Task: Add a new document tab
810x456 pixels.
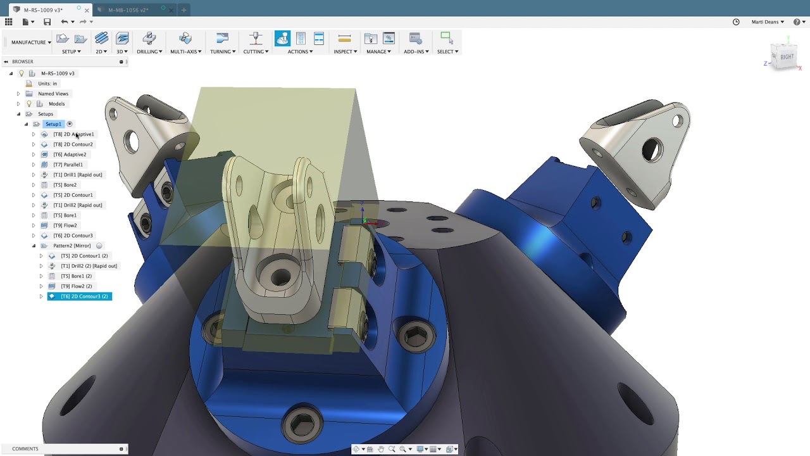Action: pos(184,10)
